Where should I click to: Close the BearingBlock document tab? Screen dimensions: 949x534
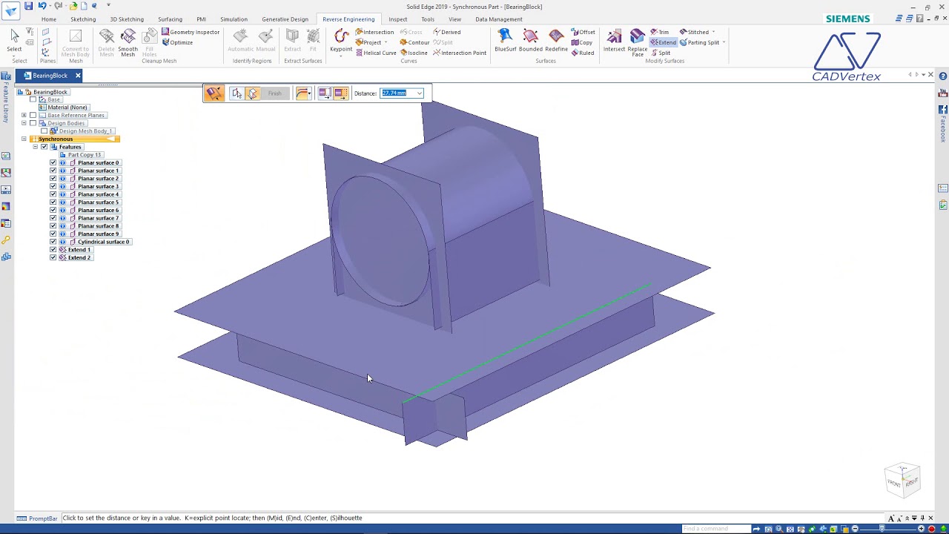78,76
